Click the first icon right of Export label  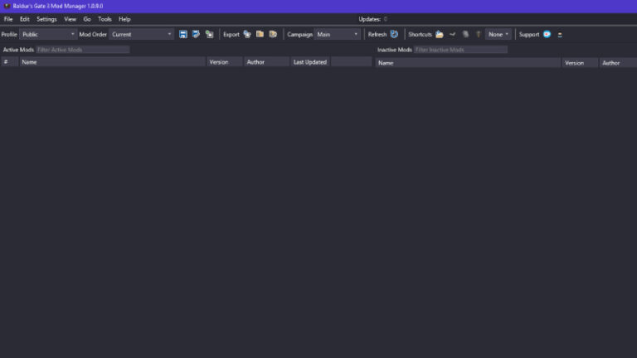coord(247,34)
